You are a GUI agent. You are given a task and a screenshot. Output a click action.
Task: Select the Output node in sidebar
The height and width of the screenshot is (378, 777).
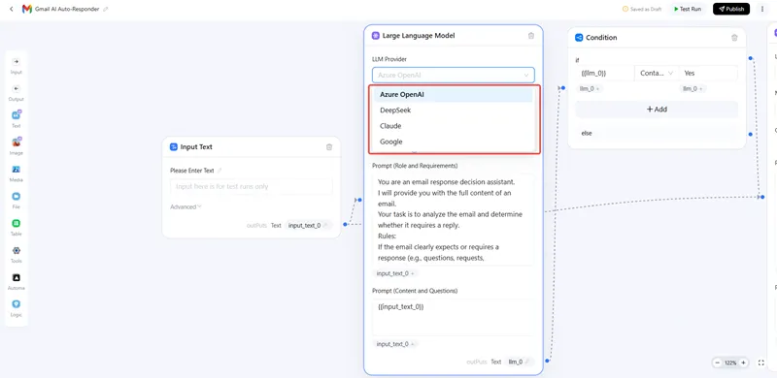click(17, 92)
